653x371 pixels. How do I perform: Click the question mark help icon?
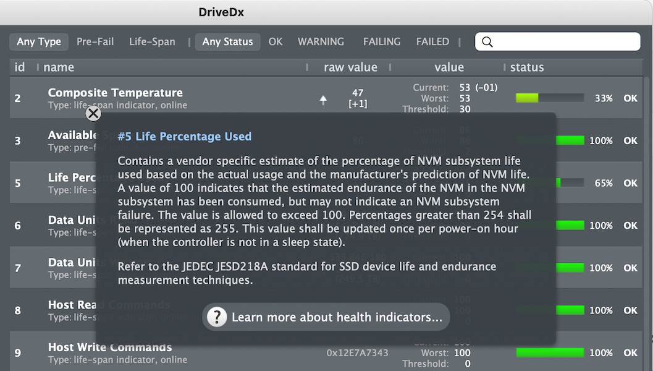217,317
